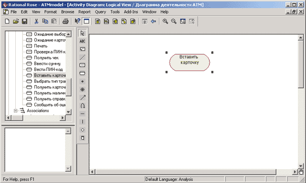Click browser tree scroll right arrow
306x183 pixels.
[63, 118]
